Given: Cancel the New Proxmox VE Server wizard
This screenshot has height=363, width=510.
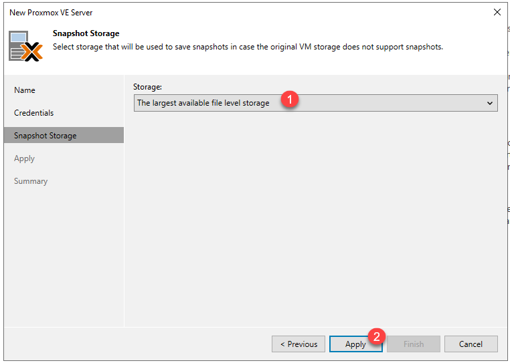Looking at the screenshot, I should tap(471, 344).
